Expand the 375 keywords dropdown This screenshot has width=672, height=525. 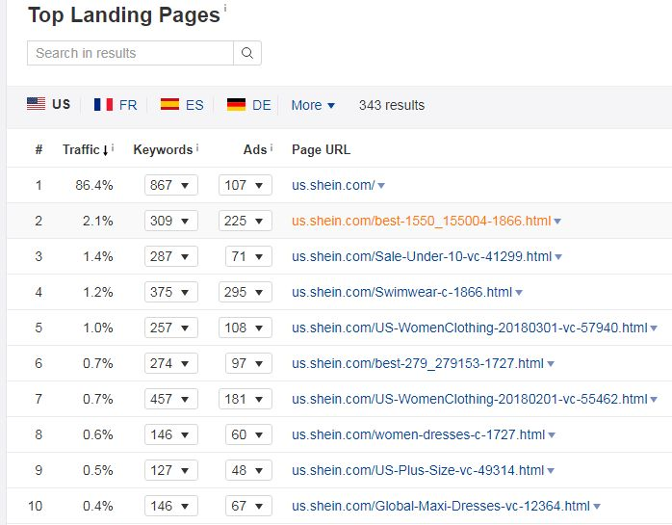(x=171, y=292)
